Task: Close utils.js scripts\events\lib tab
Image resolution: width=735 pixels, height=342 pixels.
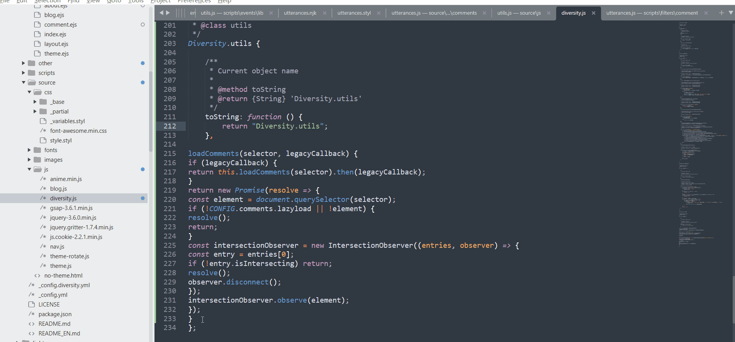Action: 271,13
